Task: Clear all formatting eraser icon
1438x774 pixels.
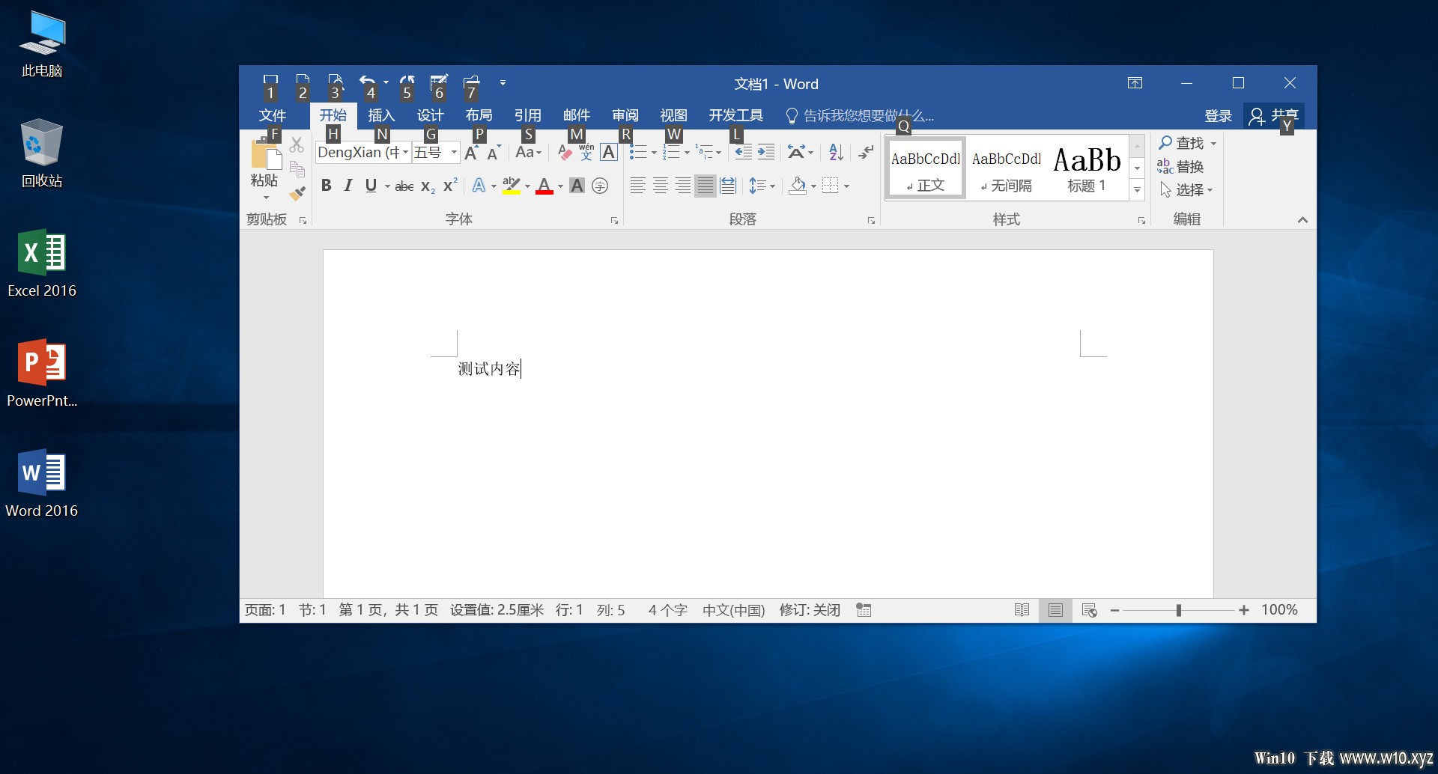Action: tap(565, 153)
